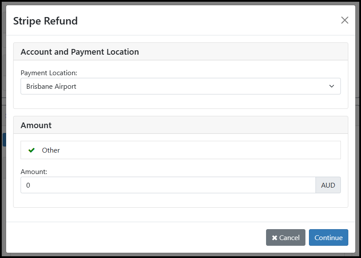Cancel the Stripe refund
This screenshot has width=361, height=258.
click(x=285, y=237)
